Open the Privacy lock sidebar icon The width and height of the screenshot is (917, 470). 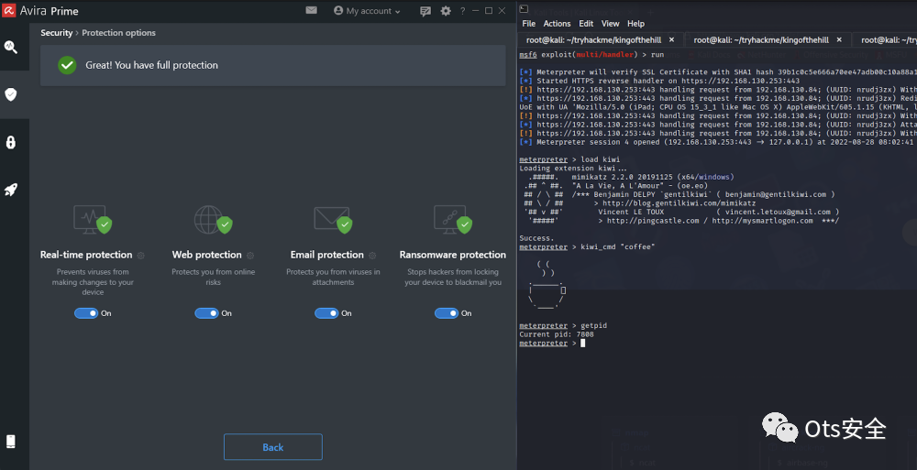coord(10,142)
